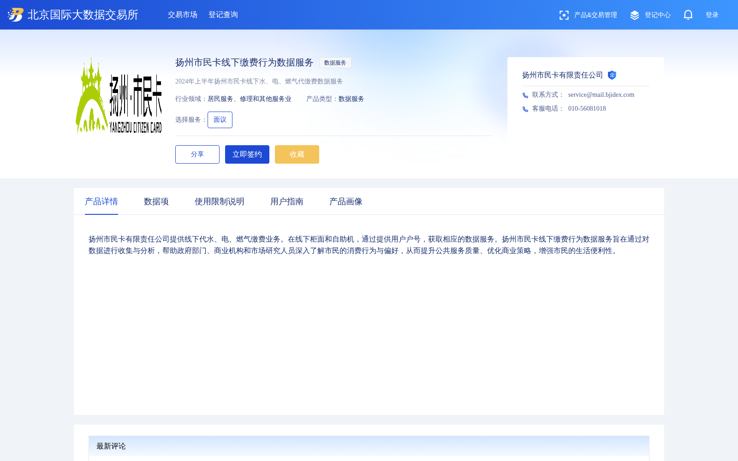738x461 pixels.
Task: Click the 产品类型 value 数据服务
Action: pyautogui.click(x=351, y=99)
